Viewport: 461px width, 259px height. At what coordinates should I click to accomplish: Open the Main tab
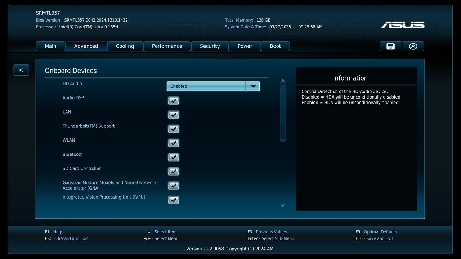click(x=50, y=46)
